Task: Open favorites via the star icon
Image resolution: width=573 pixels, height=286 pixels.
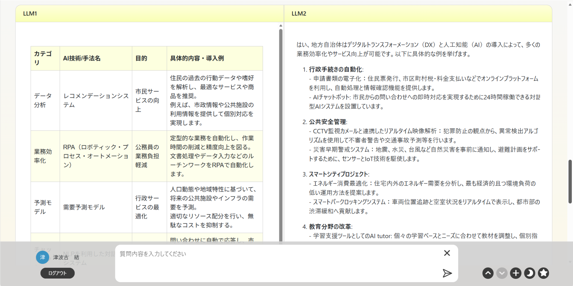Action: 543,273
